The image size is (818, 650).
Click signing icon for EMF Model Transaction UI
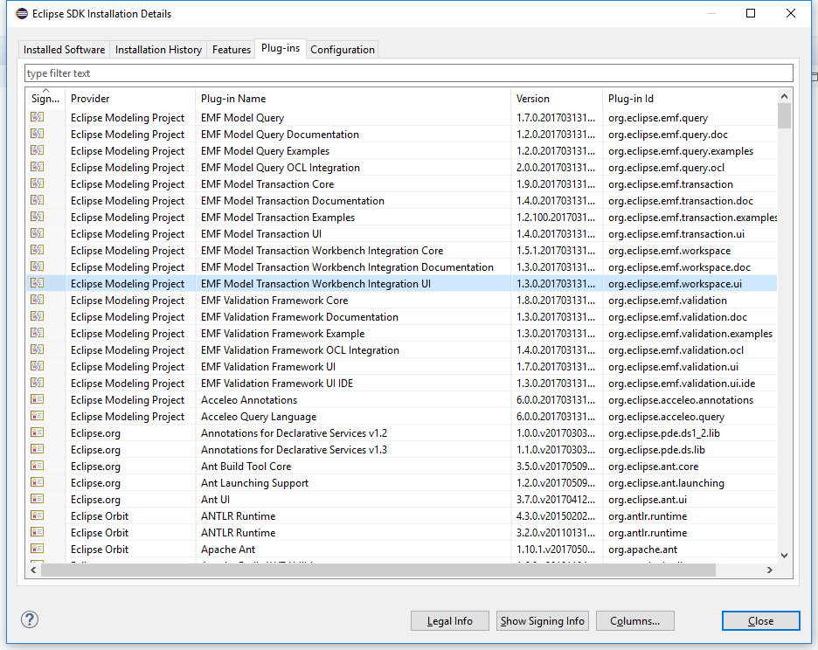37,234
